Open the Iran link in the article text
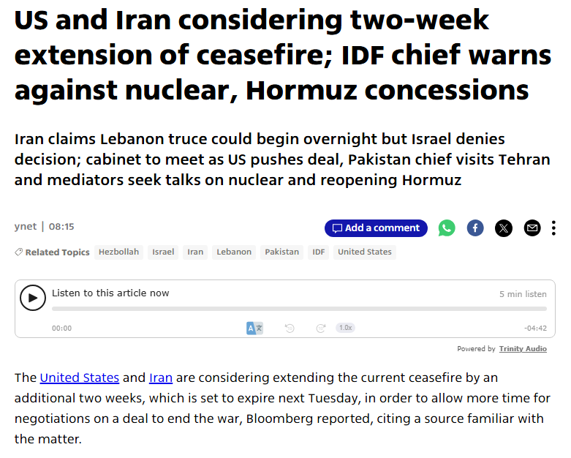 point(161,378)
